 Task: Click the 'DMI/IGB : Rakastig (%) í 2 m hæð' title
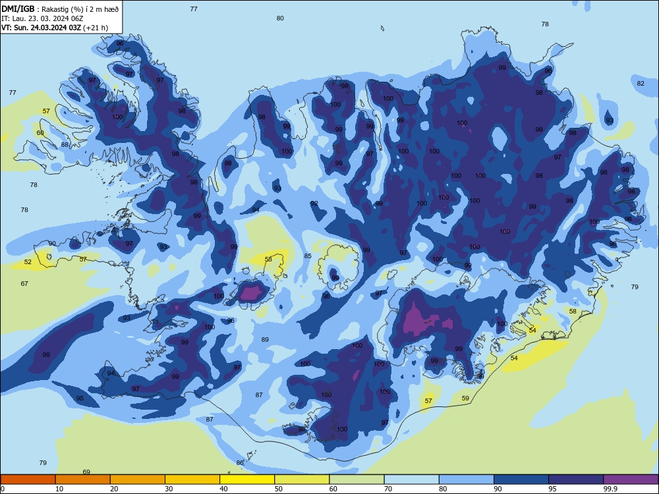pyautogui.click(x=60, y=9)
